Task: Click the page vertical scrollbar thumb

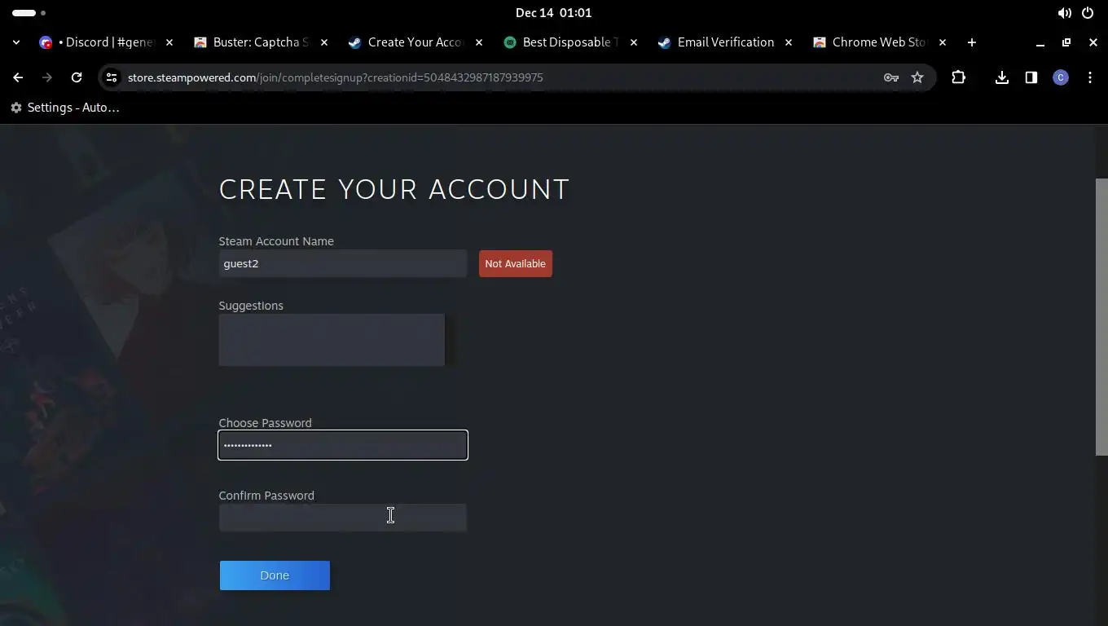Action: click(x=1101, y=316)
